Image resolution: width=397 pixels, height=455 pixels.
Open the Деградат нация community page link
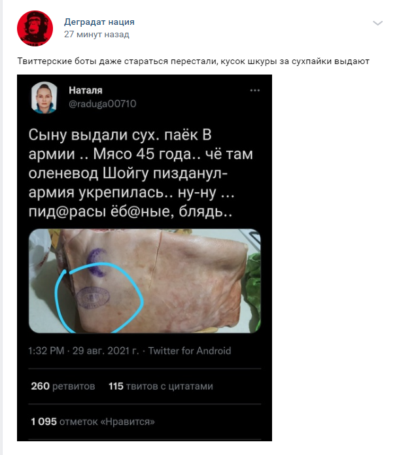click(x=99, y=22)
